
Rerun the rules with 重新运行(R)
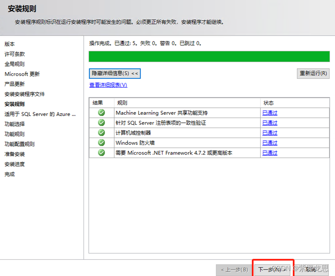[313, 73]
